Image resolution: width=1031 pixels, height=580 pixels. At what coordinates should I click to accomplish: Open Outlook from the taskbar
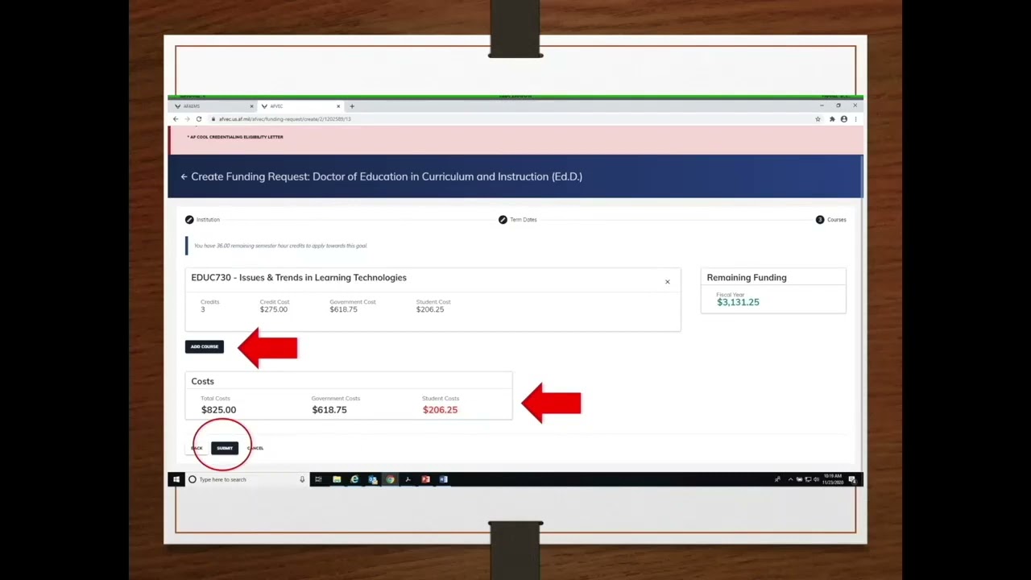pyautogui.click(x=372, y=479)
